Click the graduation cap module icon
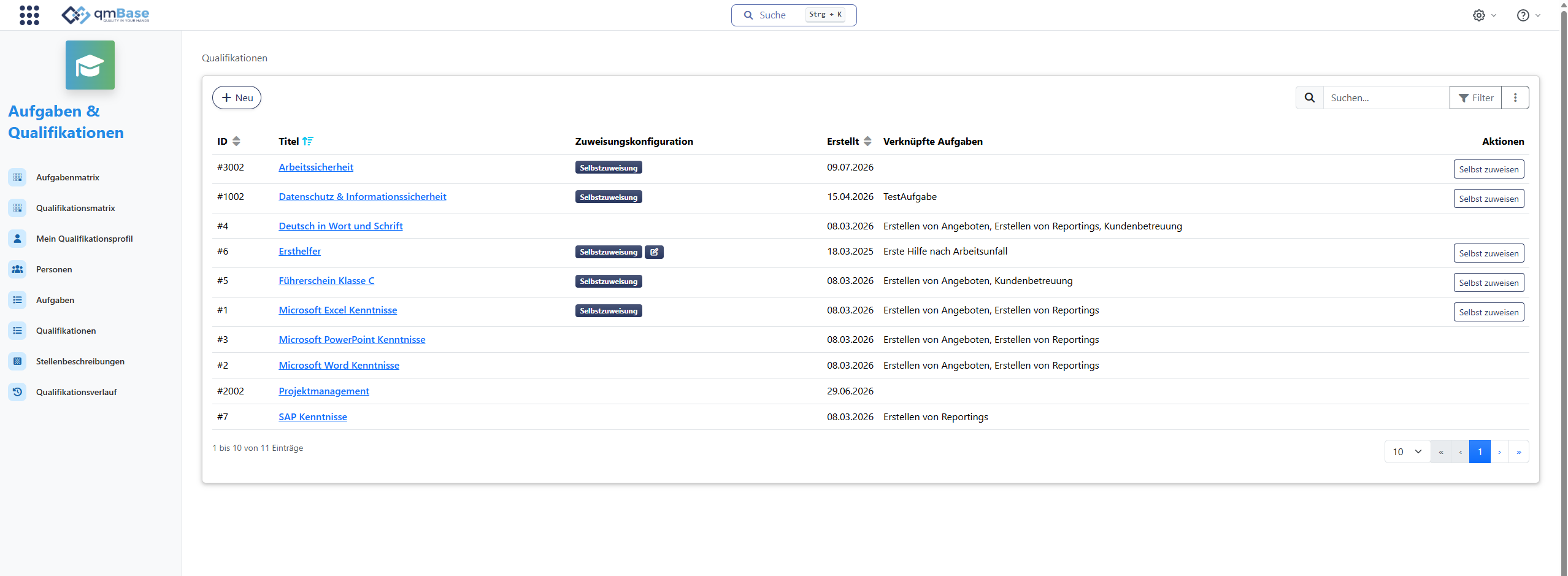Viewport: 1568px width, 576px height. [x=90, y=65]
